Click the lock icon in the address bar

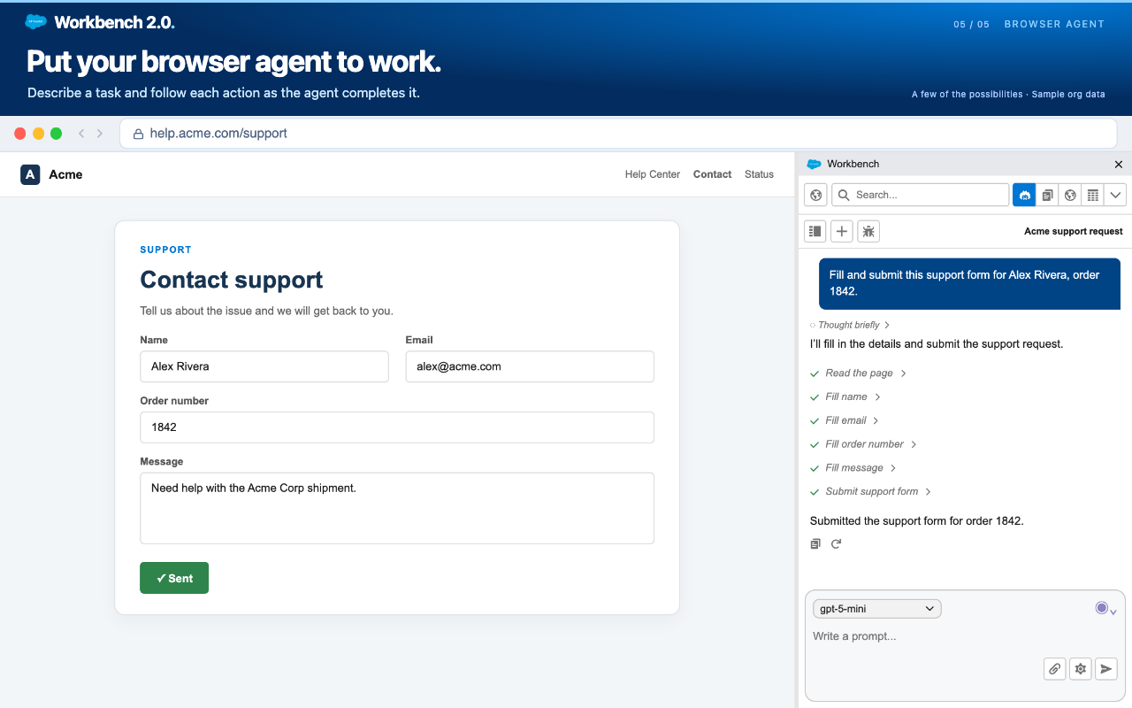click(138, 134)
